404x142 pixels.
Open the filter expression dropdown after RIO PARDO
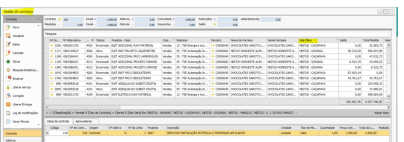[x=296, y=113]
